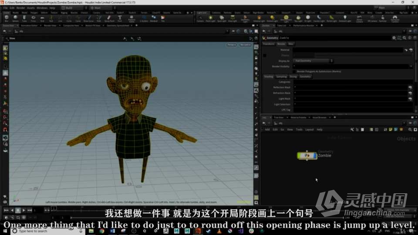Open the Main radial menu dropdown
Image resolution: width=418 pixels, height=235 pixels.
pyautogui.click(x=103, y=8)
